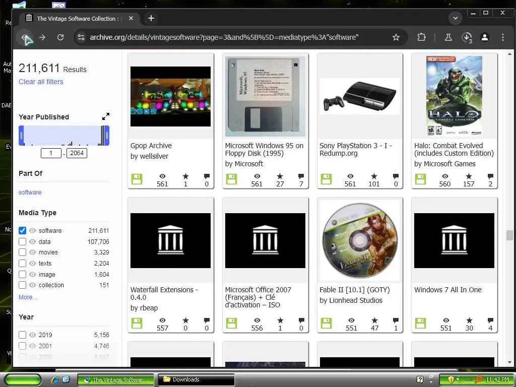Open the browser extensions puzzle icon

pyautogui.click(x=422, y=37)
